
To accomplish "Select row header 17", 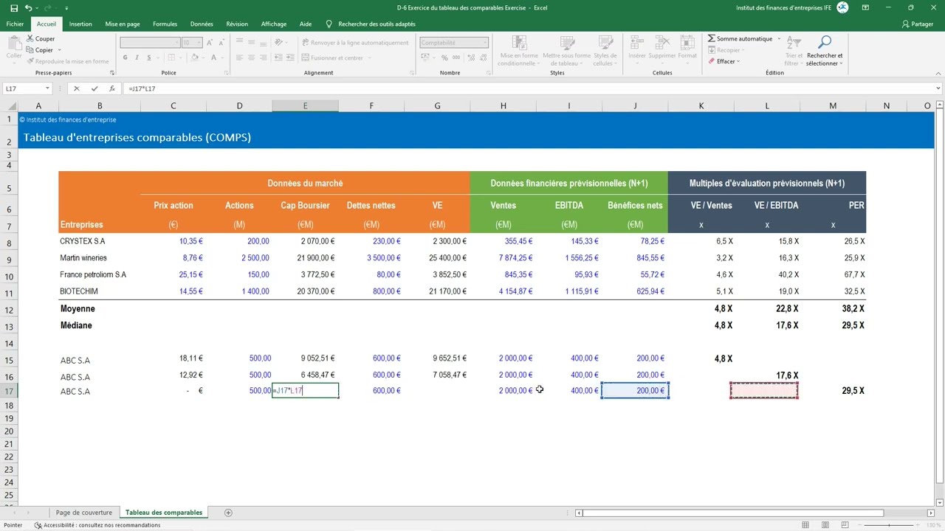I will tap(9, 391).
